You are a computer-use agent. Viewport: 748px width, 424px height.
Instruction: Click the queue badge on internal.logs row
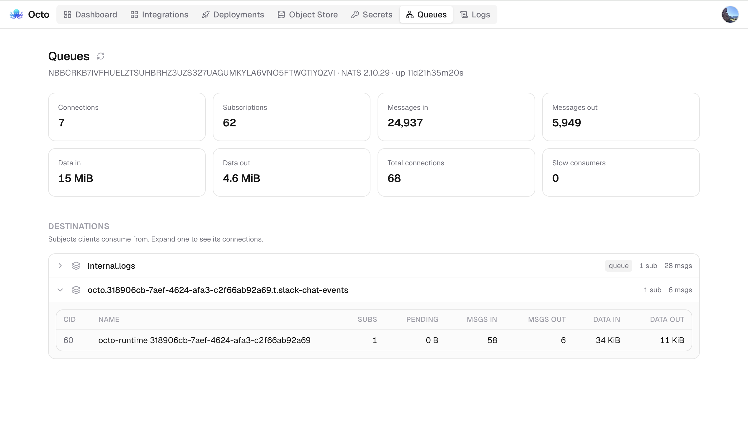tap(618, 266)
